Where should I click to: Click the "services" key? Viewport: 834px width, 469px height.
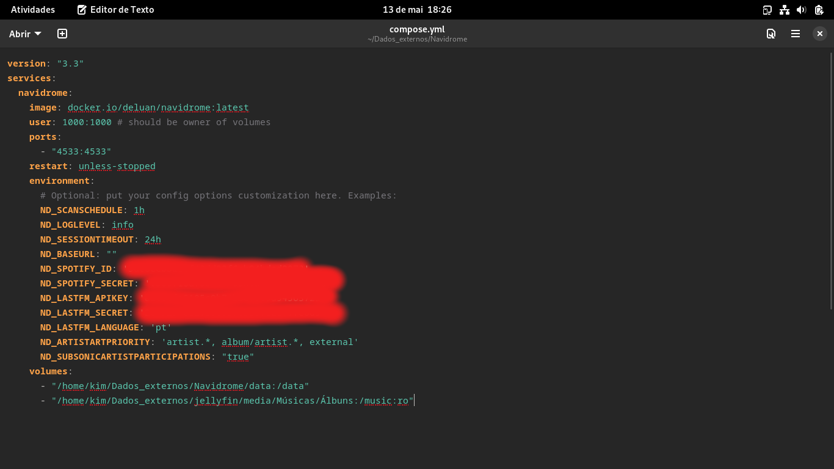(29, 78)
